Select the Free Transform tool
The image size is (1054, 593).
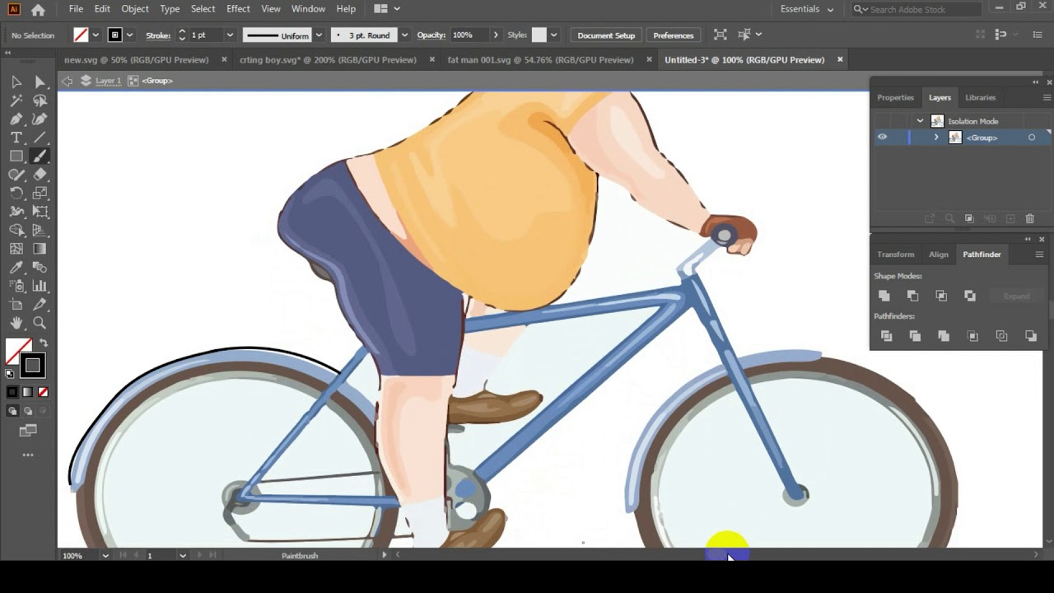(40, 212)
